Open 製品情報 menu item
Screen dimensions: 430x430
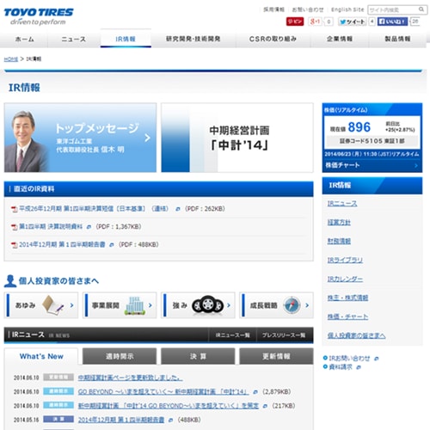pos(397,39)
